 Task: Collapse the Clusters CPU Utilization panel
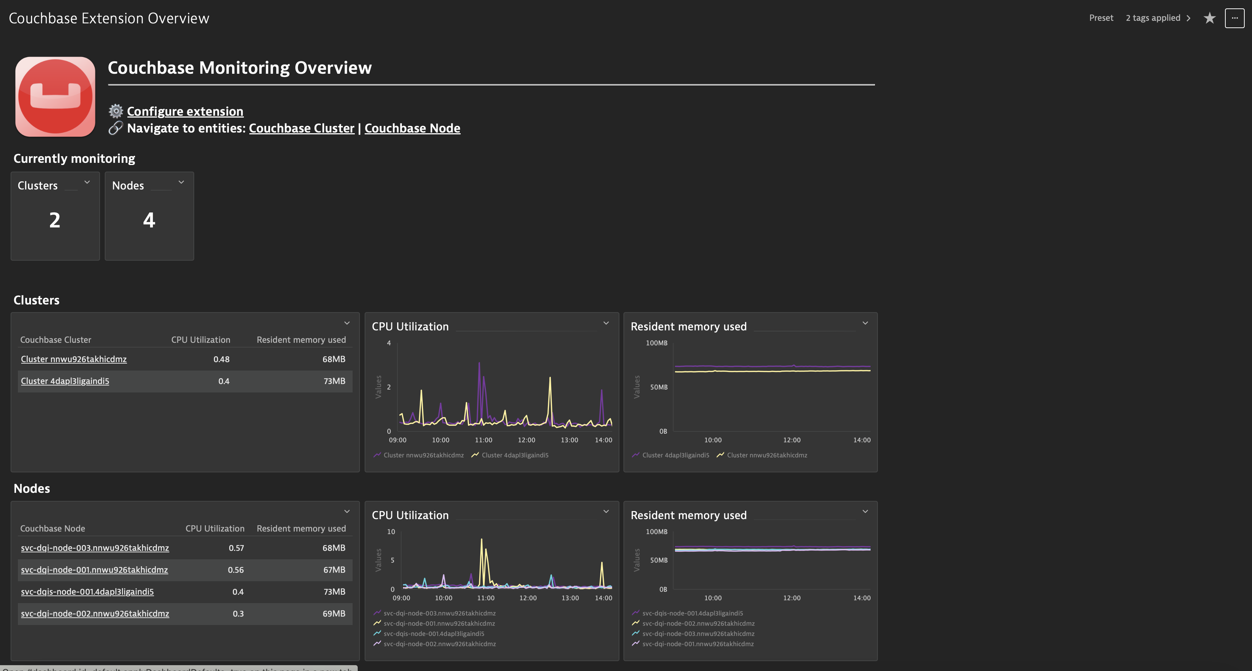(607, 323)
